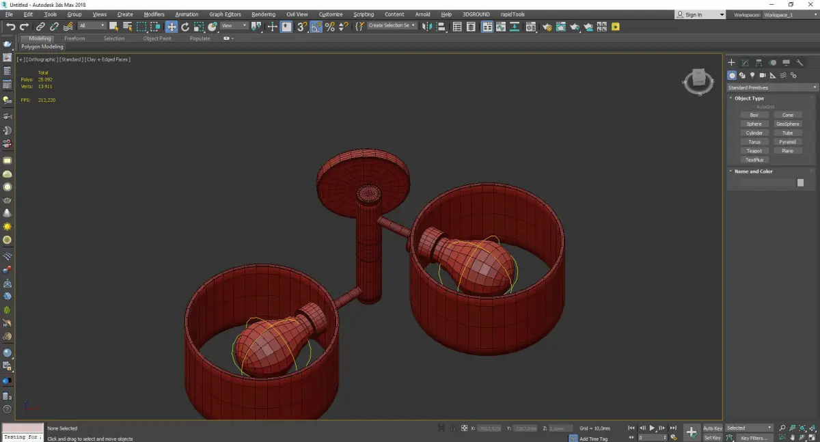This screenshot has width=820, height=442.
Task: Click the GeoSphere primitive button
Action: 787,124
